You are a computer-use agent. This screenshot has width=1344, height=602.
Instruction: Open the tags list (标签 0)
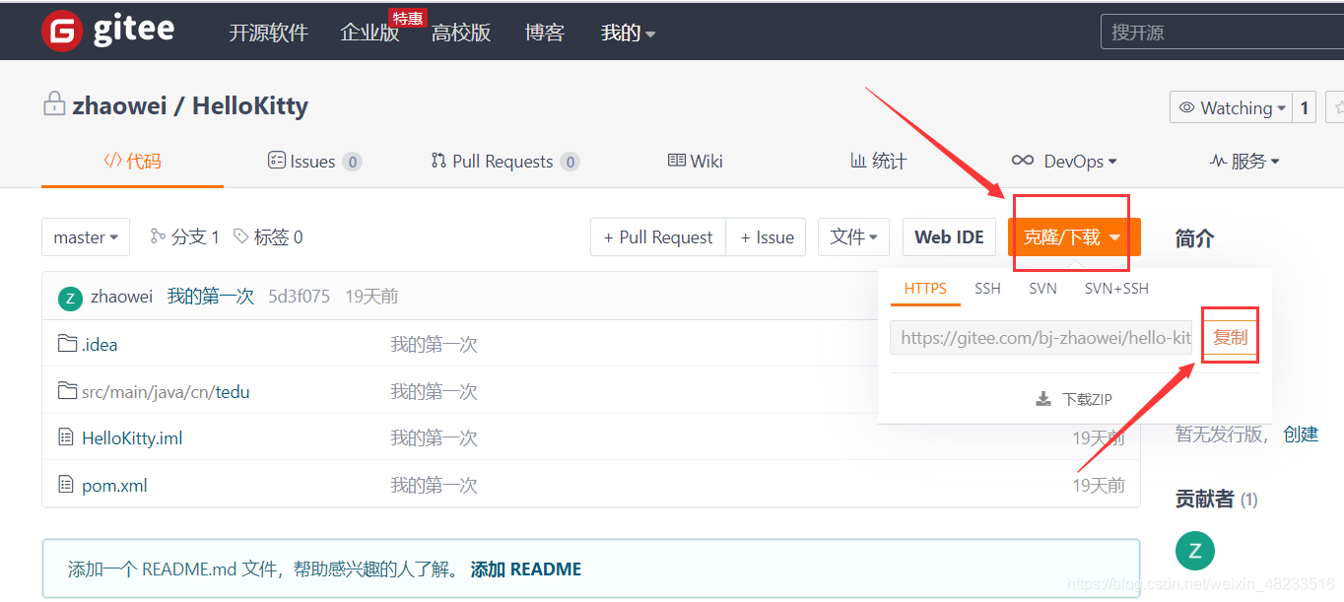(x=268, y=236)
